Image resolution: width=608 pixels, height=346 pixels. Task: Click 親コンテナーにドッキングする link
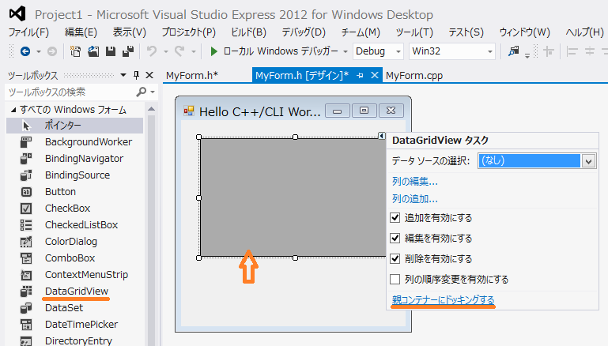[x=443, y=300]
